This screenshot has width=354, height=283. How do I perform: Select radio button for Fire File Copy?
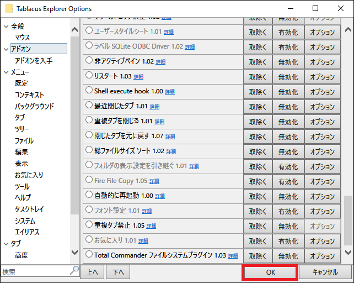[89, 180]
